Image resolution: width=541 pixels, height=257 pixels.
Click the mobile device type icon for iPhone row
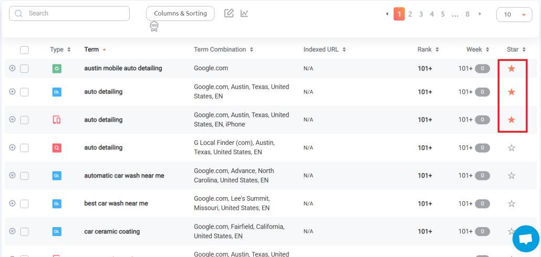[57, 120]
